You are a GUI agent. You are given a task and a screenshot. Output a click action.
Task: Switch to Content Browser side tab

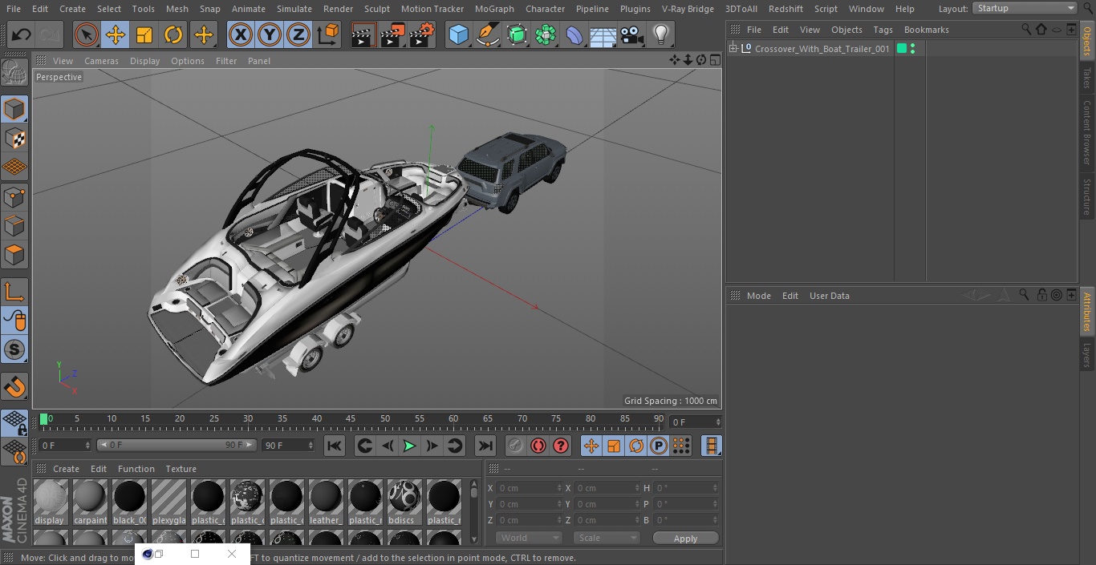coord(1087,132)
